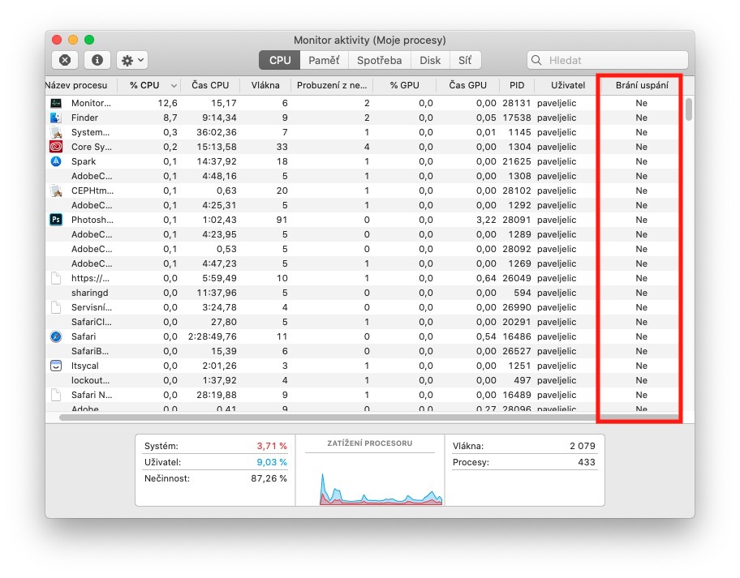
Task: Click Procesy total 433
Action: click(x=587, y=462)
